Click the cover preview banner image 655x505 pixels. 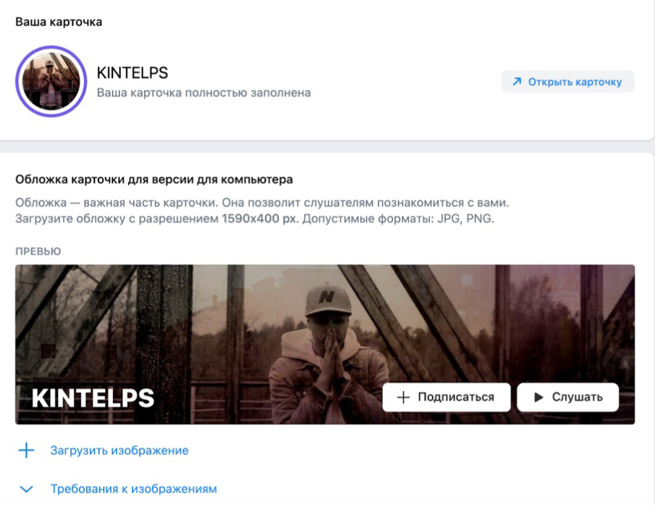pyautogui.click(x=325, y=345)
